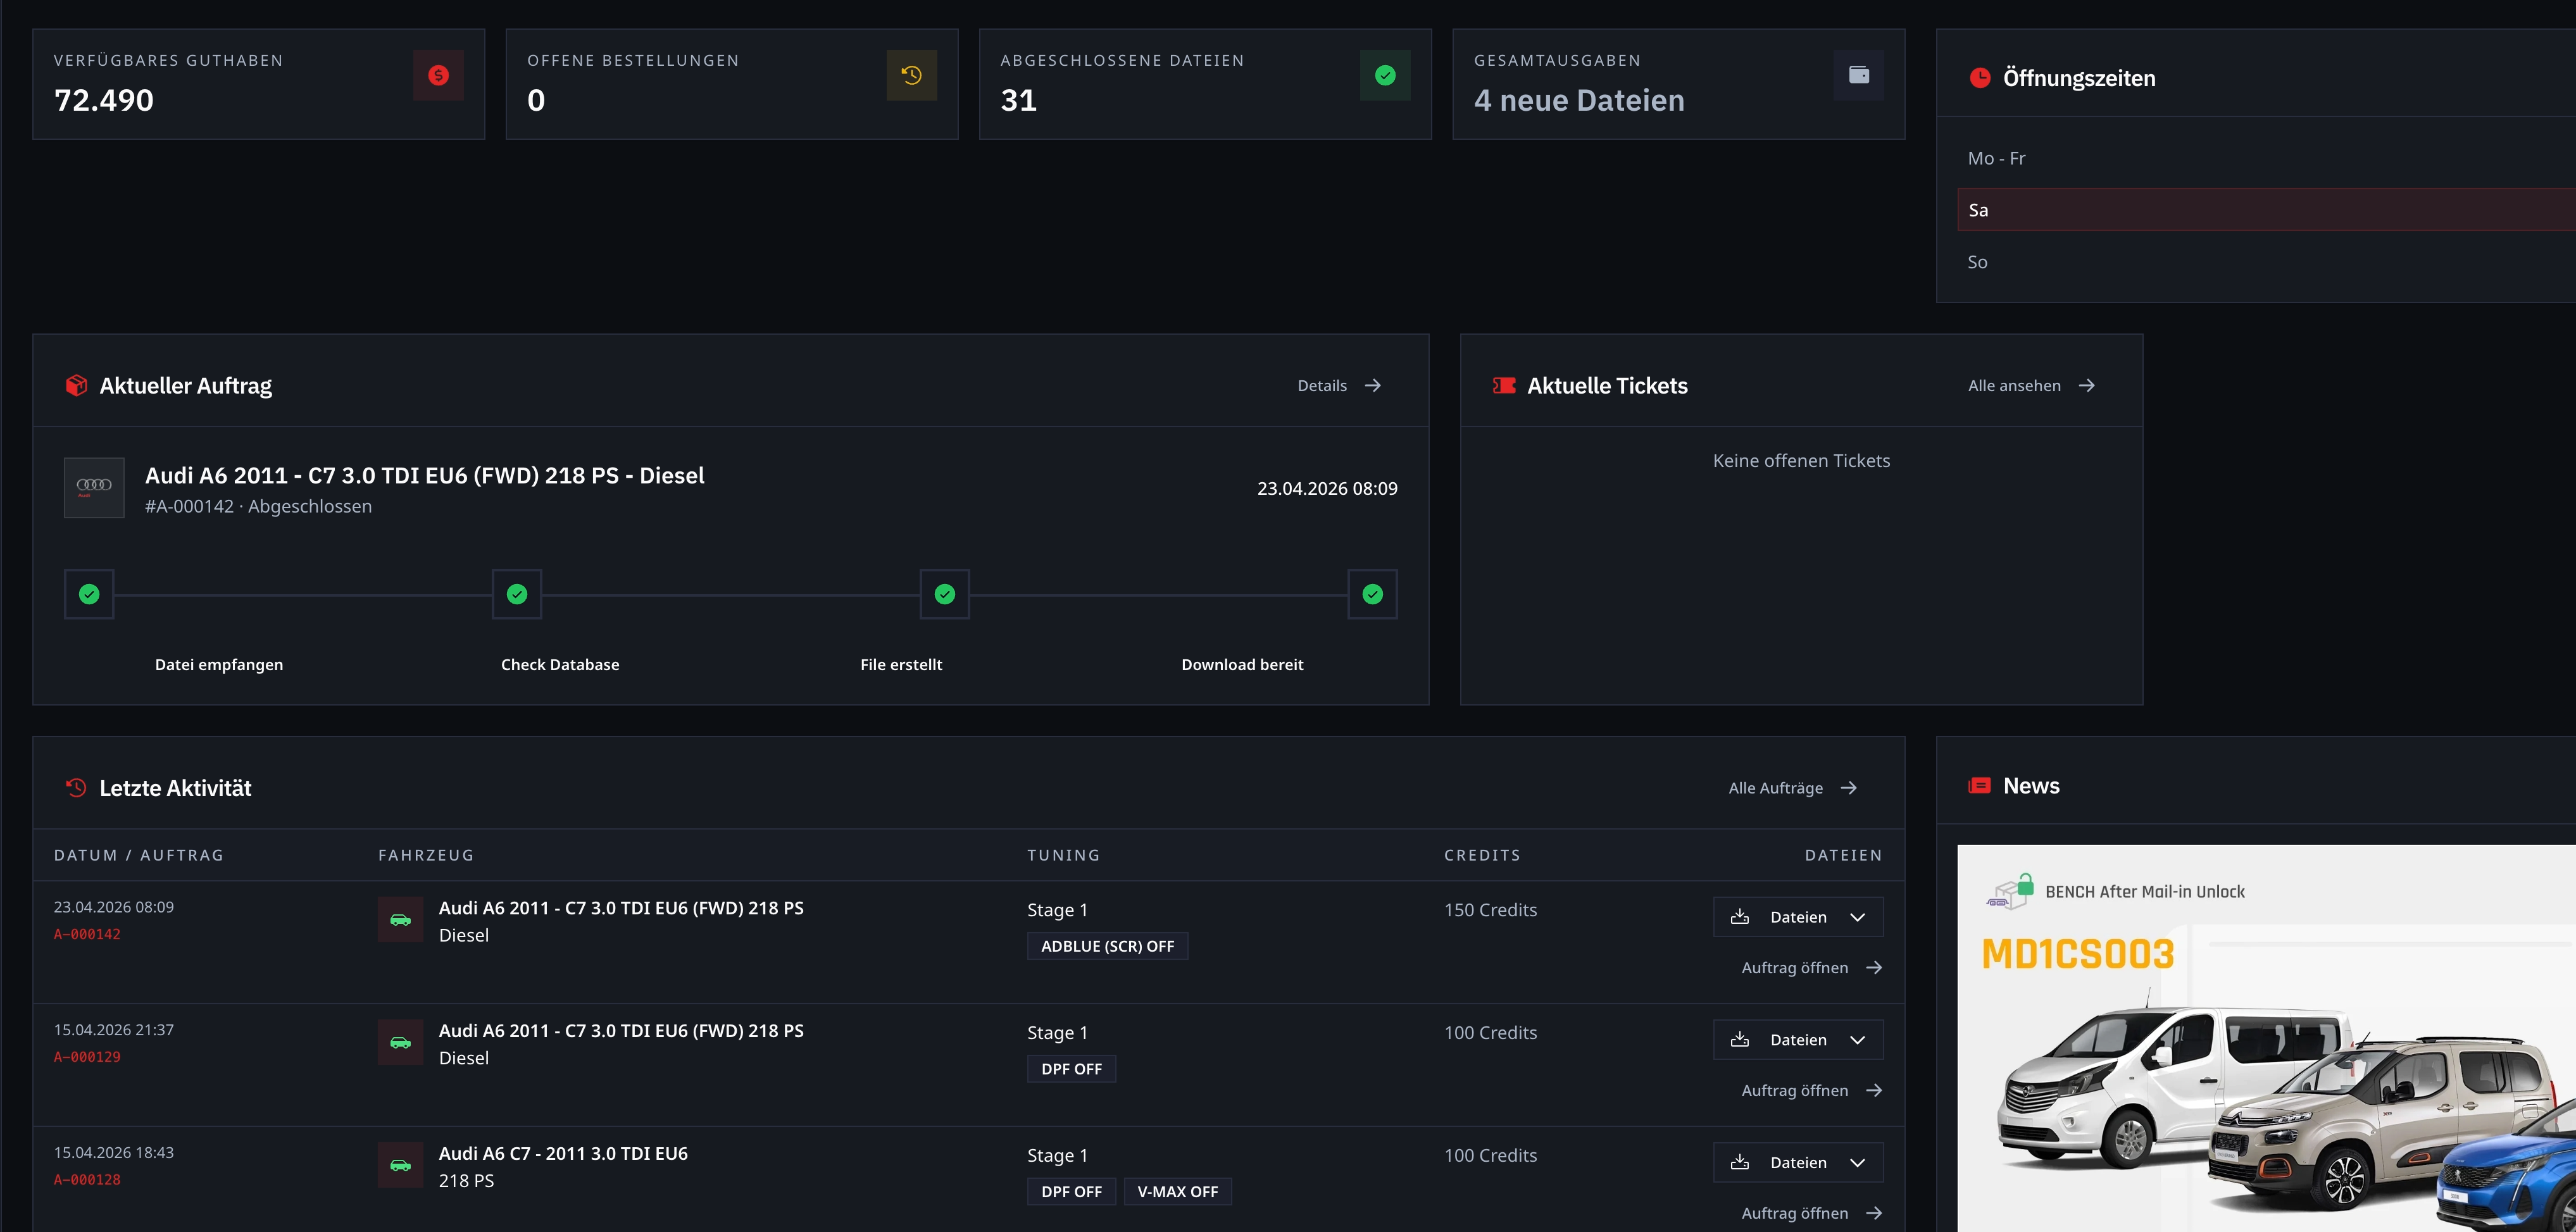The width and height of the screenshot is (2576, 1232).
Task: Click the 23.04.2026 08:09 timestamp in current order
Action: (1327, 488)
